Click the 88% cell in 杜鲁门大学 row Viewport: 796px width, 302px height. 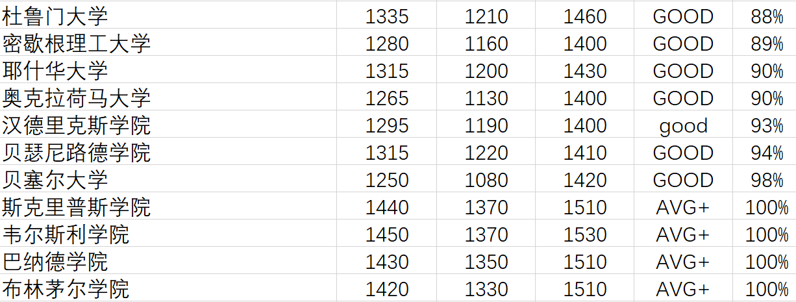pos(767,16)
